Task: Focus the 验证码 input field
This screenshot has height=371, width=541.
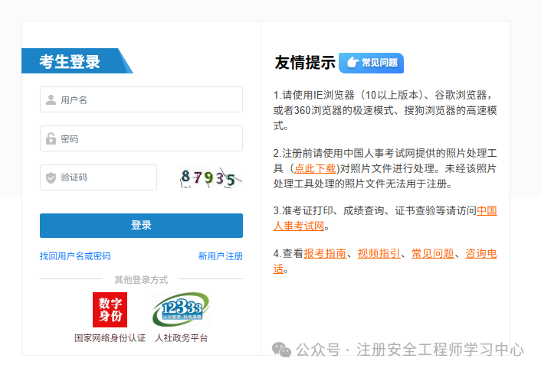Action: 98,177
